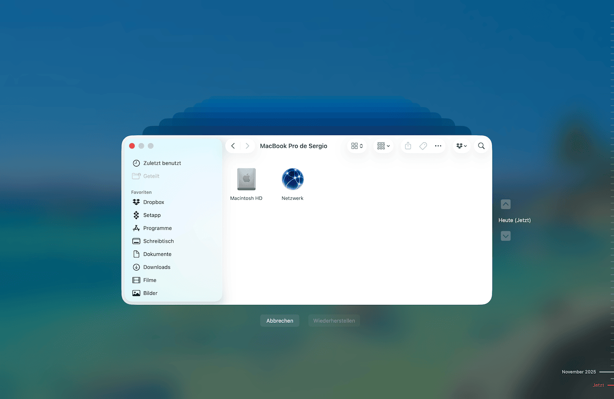The height and width of the screenshot is (399, 614).
Task: Click the Share icon in the toolbar
Action: (408, 145)
